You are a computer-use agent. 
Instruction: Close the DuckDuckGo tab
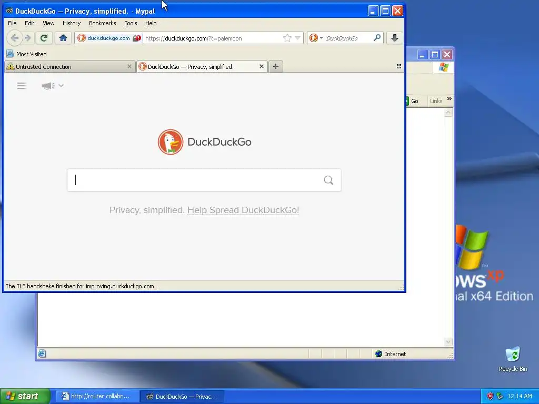261,66
